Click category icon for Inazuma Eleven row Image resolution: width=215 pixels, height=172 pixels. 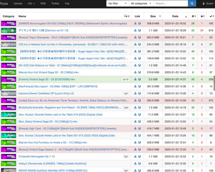[x=9, y=93]
